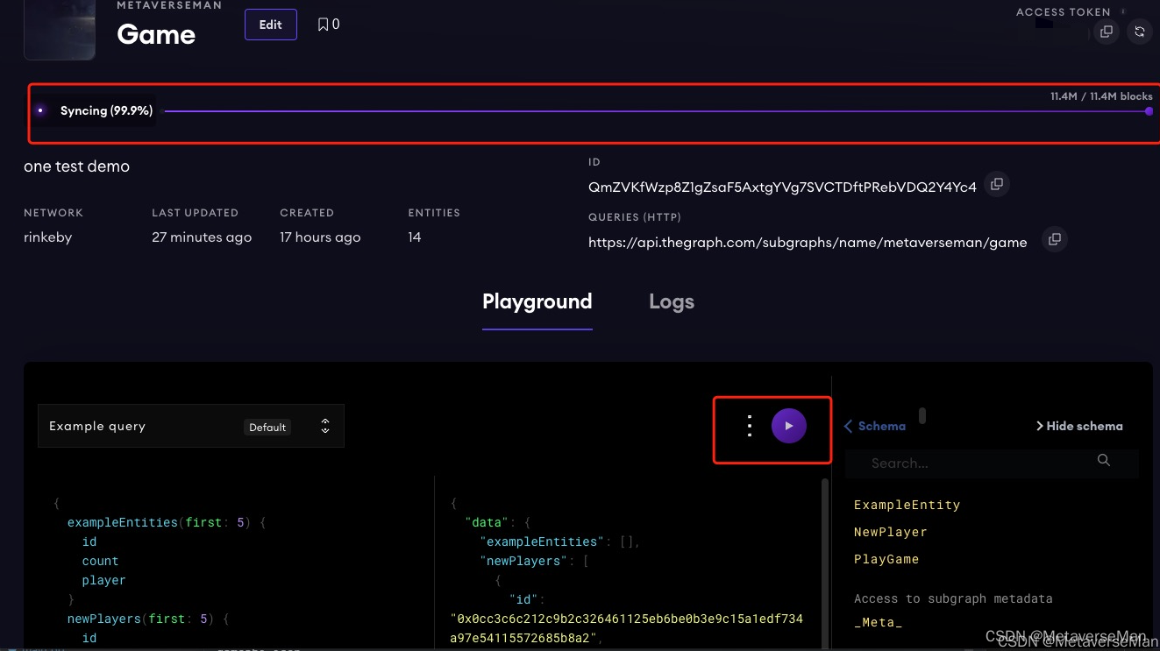The width and height of the screenshot is (1160, 651).
Task: Open the PlayGame schema type
Action: click(x=886, y=559)
